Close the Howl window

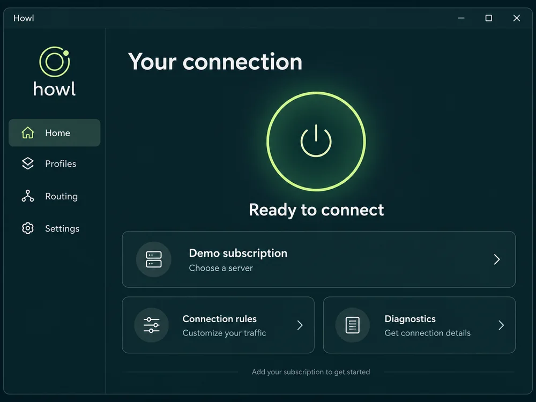tap(517, 18)
